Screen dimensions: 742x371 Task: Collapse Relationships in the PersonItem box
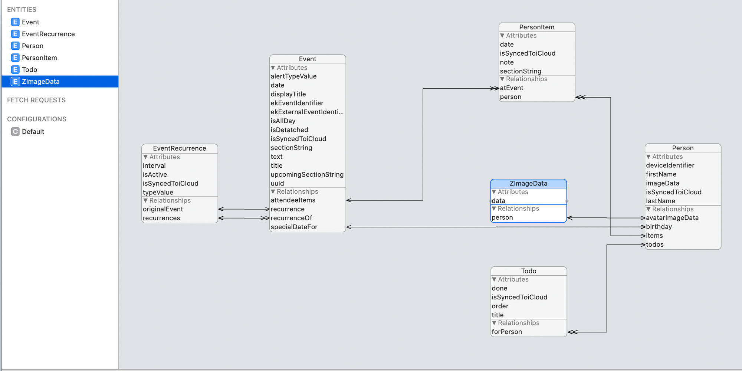point(502,79)
